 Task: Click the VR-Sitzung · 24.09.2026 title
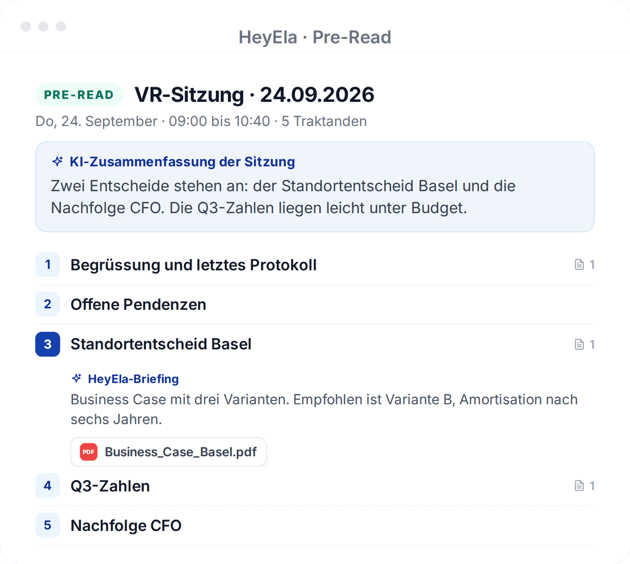(254, 95)
